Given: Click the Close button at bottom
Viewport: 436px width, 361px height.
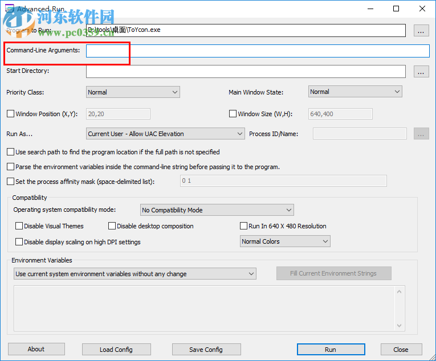Looking at the screenshot, I should (401, 350).
